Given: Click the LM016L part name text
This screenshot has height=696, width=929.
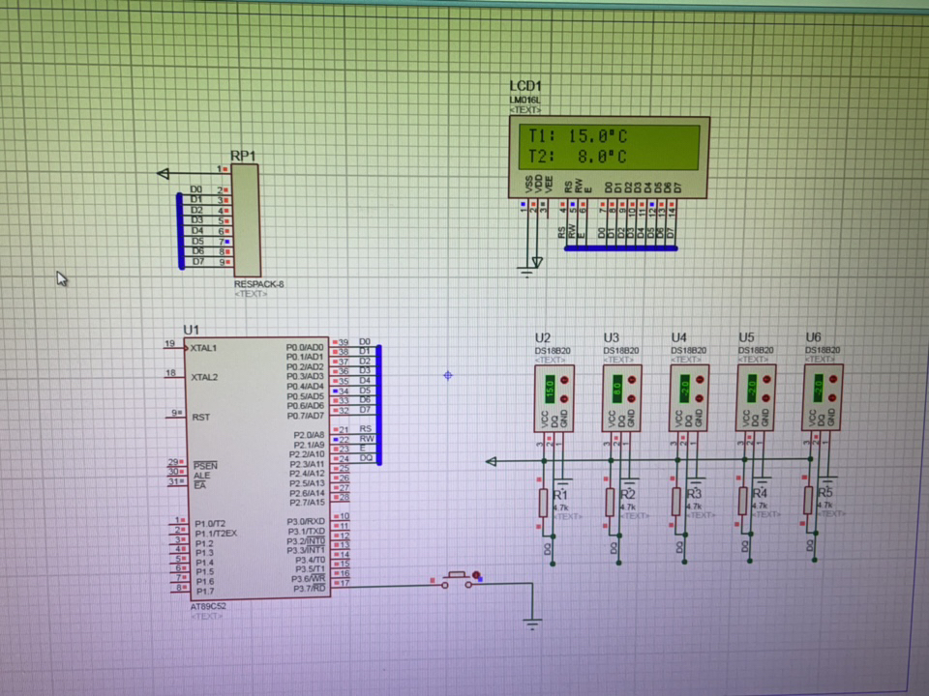Looking at the screenshot, I should tap(524, 100).
